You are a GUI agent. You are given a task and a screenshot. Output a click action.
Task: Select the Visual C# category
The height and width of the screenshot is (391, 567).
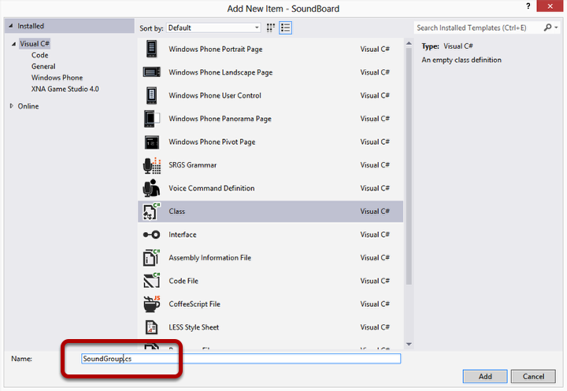[35, 44]
